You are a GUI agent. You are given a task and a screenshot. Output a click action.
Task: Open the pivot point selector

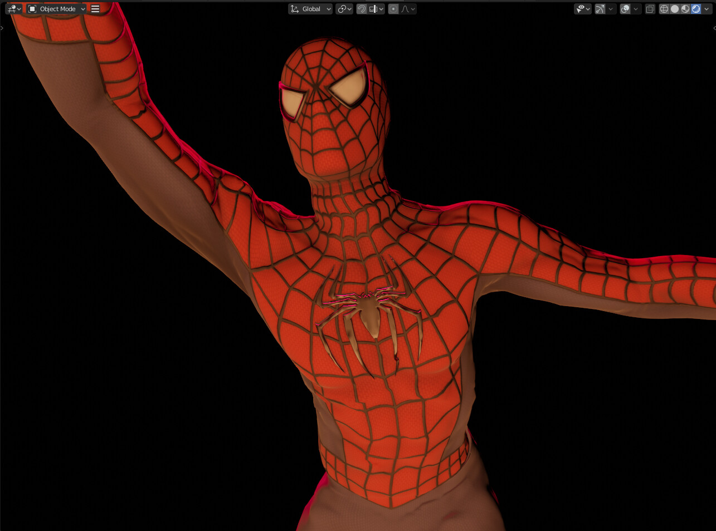coord(344,9)
